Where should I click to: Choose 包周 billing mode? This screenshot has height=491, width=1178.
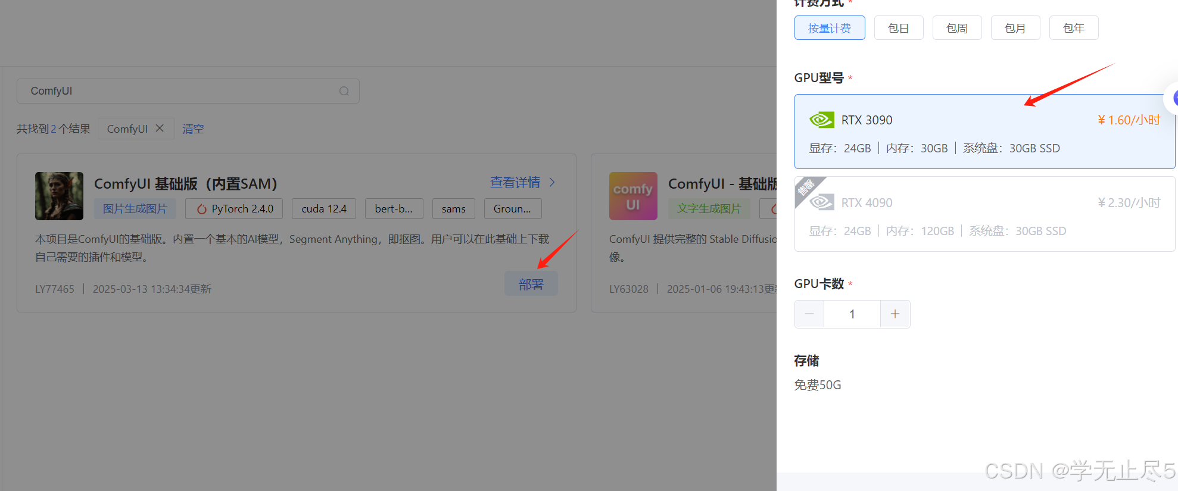pos(957,28)
